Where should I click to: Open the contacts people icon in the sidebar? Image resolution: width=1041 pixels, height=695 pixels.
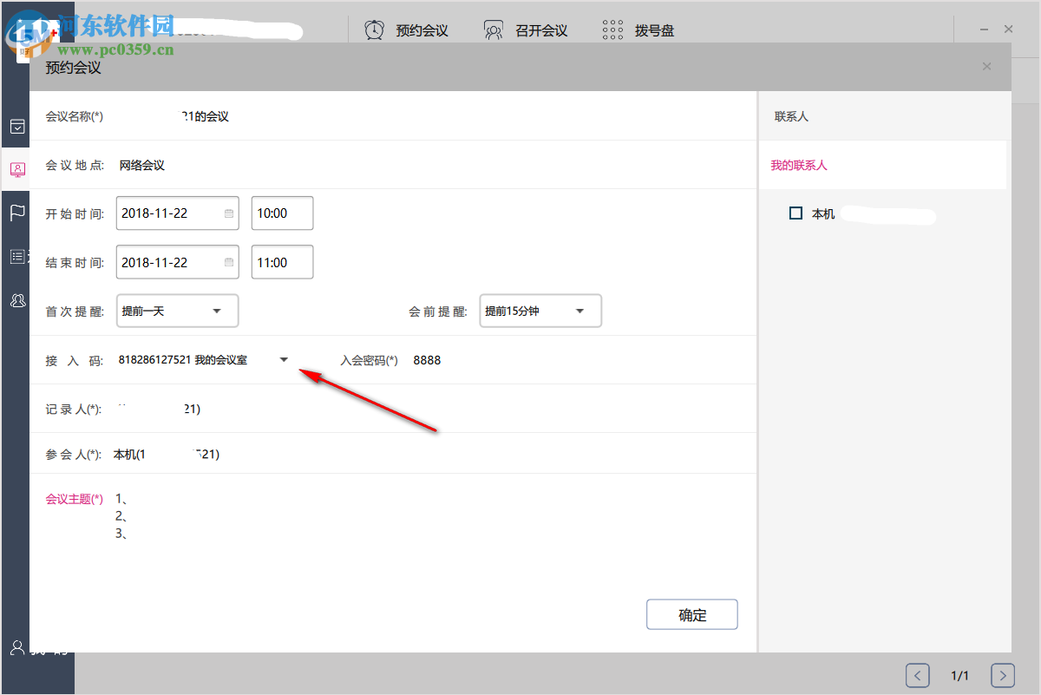coord(17,300)
